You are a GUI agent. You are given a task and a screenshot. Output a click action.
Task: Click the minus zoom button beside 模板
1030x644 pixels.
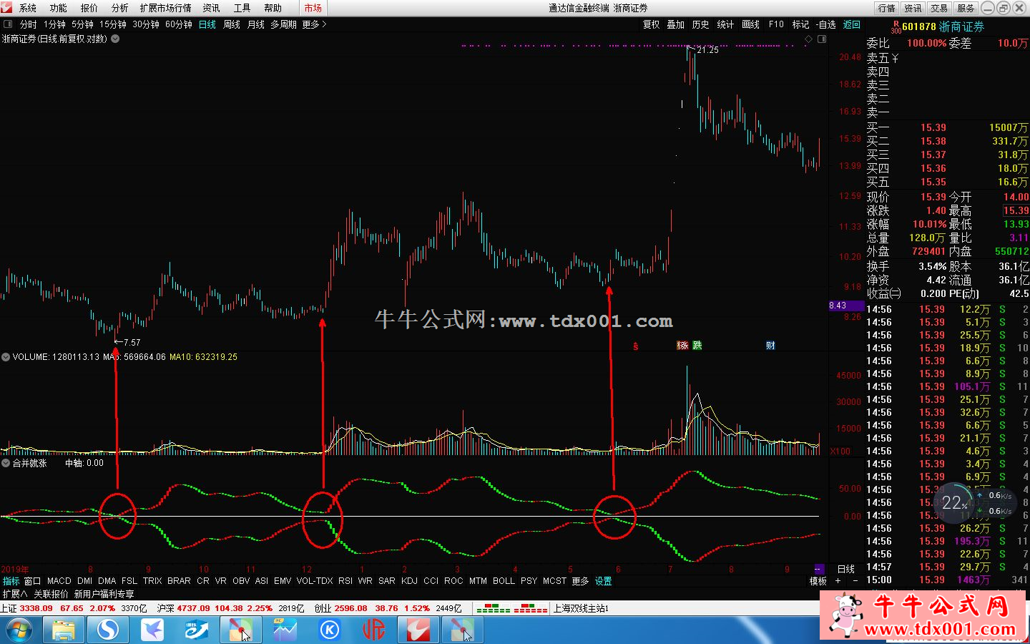(x=855, y=581)
